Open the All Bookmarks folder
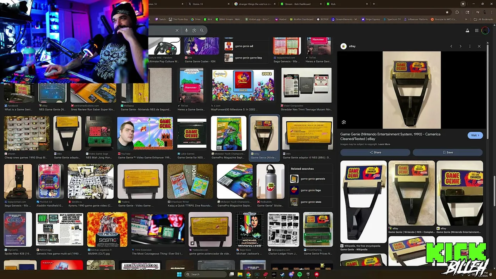 pos(484,19)
